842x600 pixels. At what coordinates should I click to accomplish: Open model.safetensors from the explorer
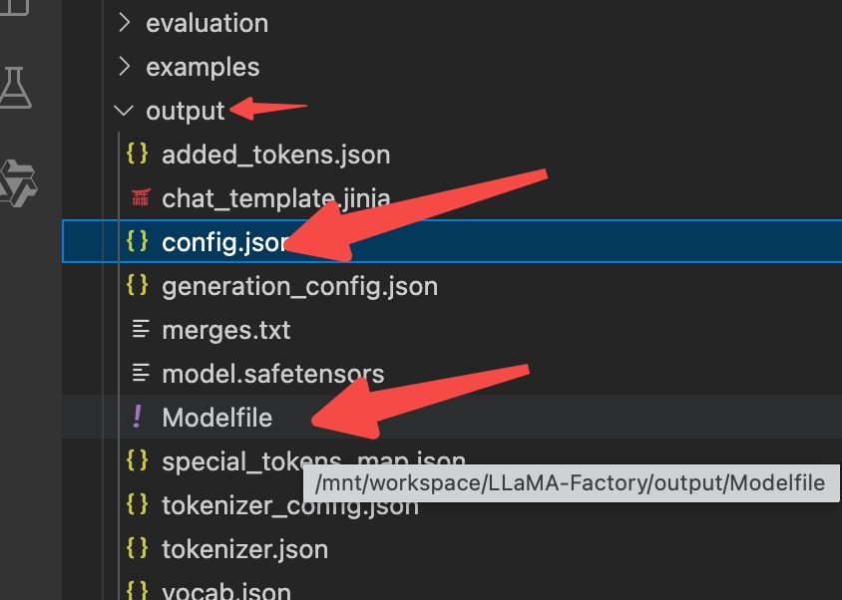272,374
